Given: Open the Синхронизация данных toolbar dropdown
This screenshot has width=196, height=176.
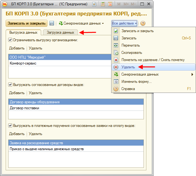Looking at the screenshot, I should (81, 23).
